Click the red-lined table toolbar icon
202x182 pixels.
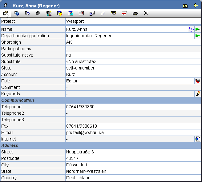click(124, 13)
